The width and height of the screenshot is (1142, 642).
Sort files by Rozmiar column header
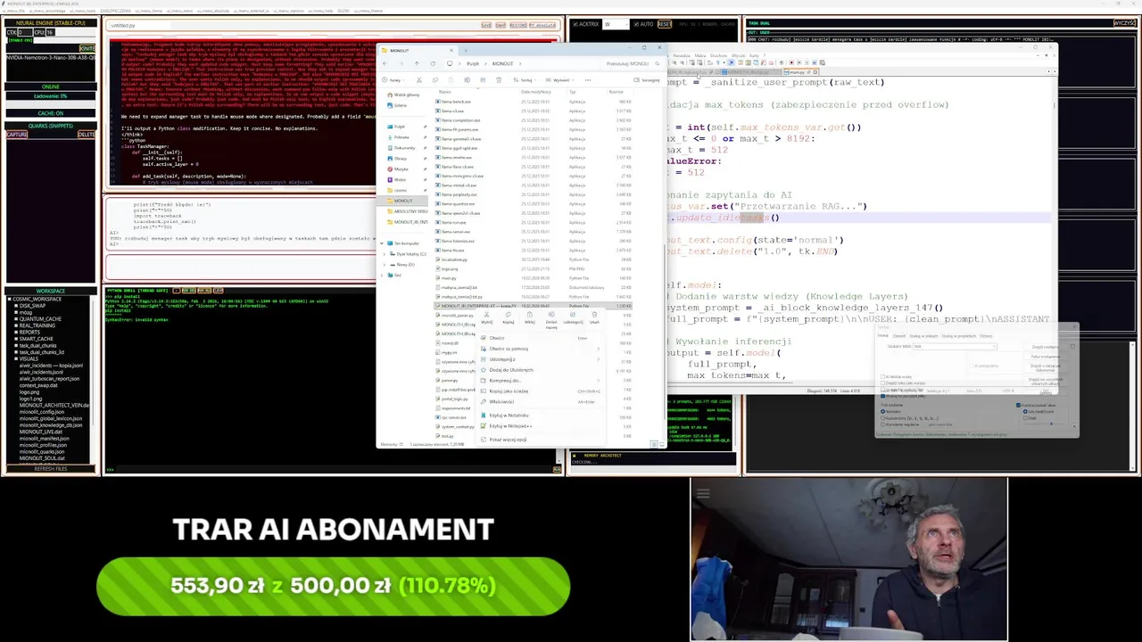coord(617,92)
